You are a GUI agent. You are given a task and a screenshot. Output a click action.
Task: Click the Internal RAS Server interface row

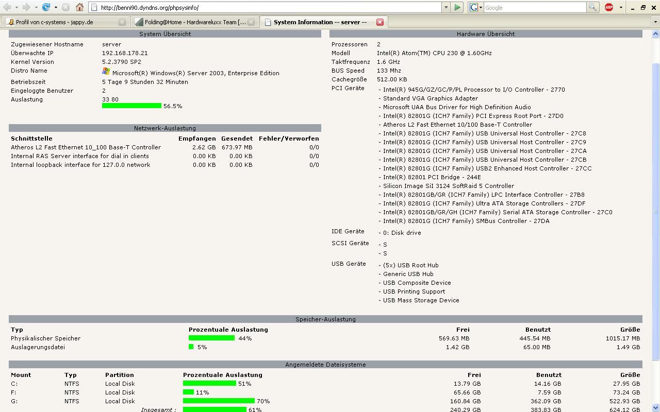pyautogui.click(x=165, y=156)
